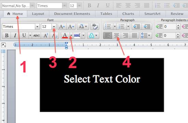Click the ruler tab-stop selector button
The height and width of the screenshot is (123, 188).
tap(3, 45)
